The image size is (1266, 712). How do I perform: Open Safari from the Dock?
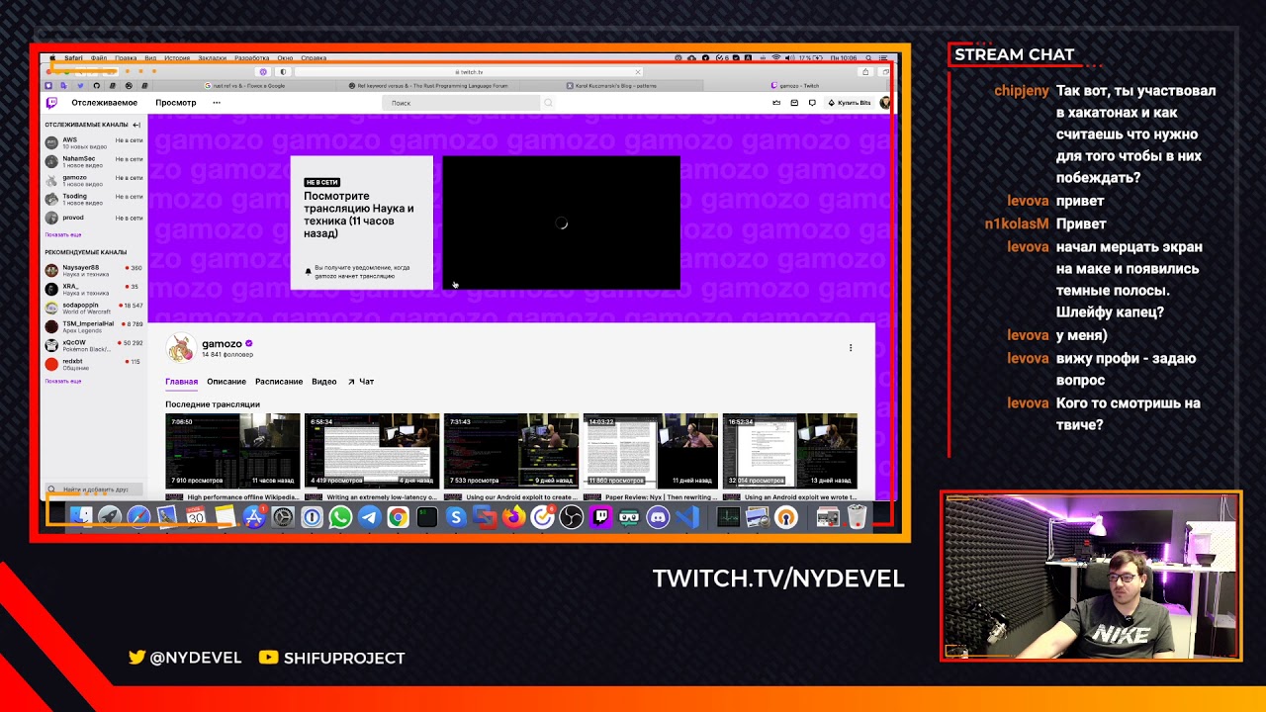tap(138, 516)
